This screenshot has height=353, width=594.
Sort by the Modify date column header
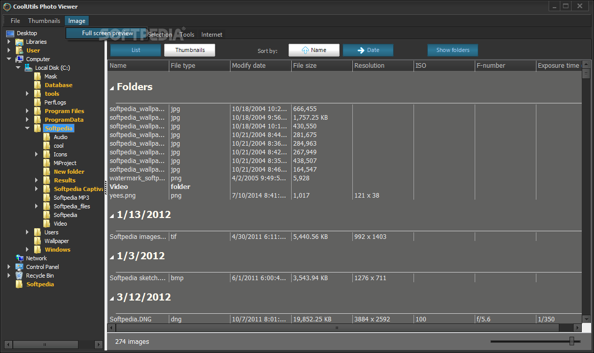pyautogui.click(x=261, y=65)
